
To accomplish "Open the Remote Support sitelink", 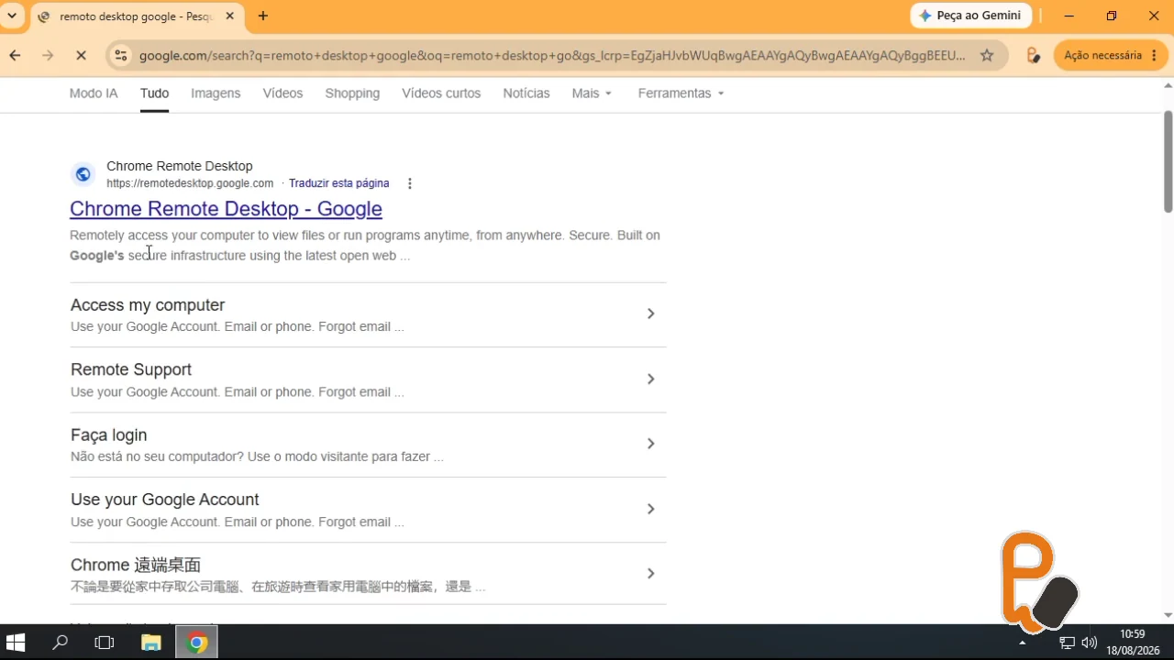I will coord(131,369).
